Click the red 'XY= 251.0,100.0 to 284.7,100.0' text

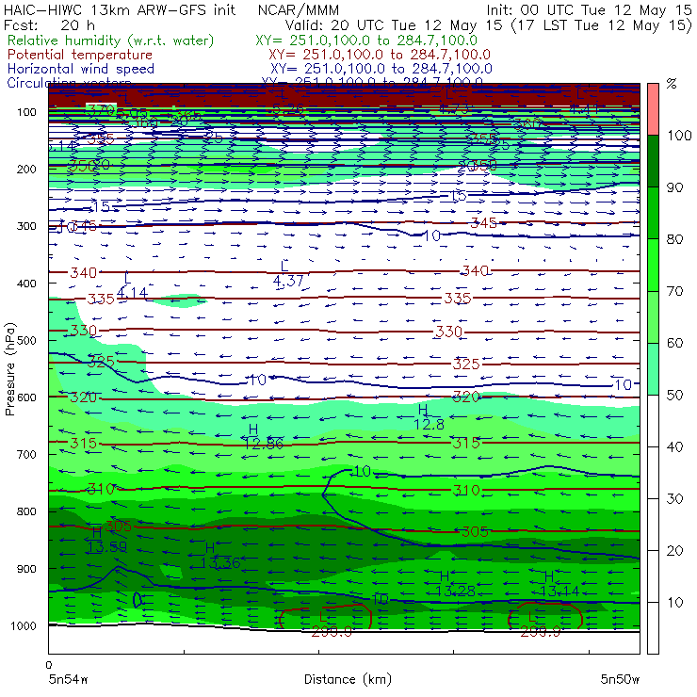click(x=380, y=55)
